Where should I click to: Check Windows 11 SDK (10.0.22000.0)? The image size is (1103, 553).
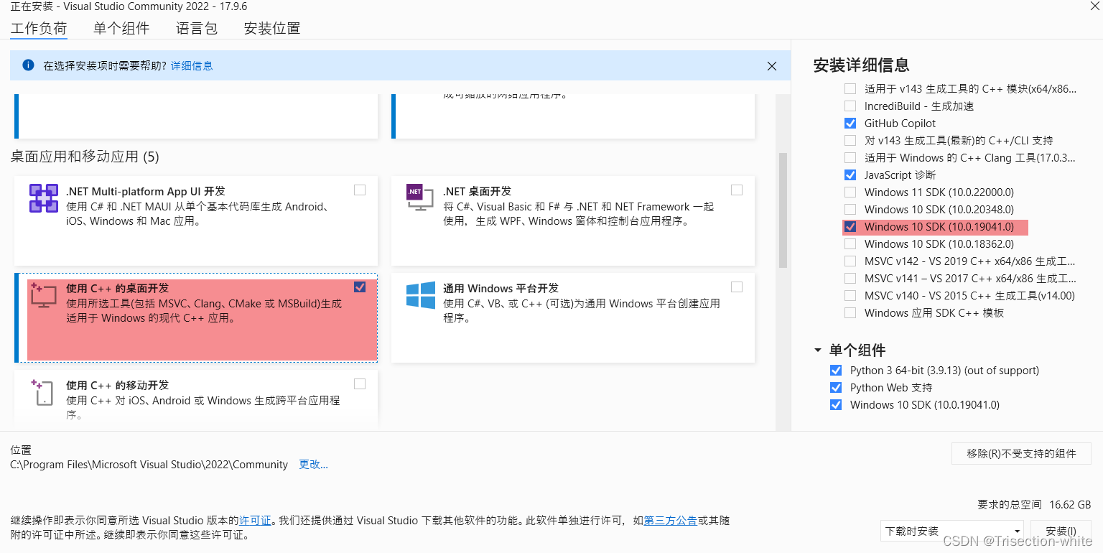(x=850, y=192)
